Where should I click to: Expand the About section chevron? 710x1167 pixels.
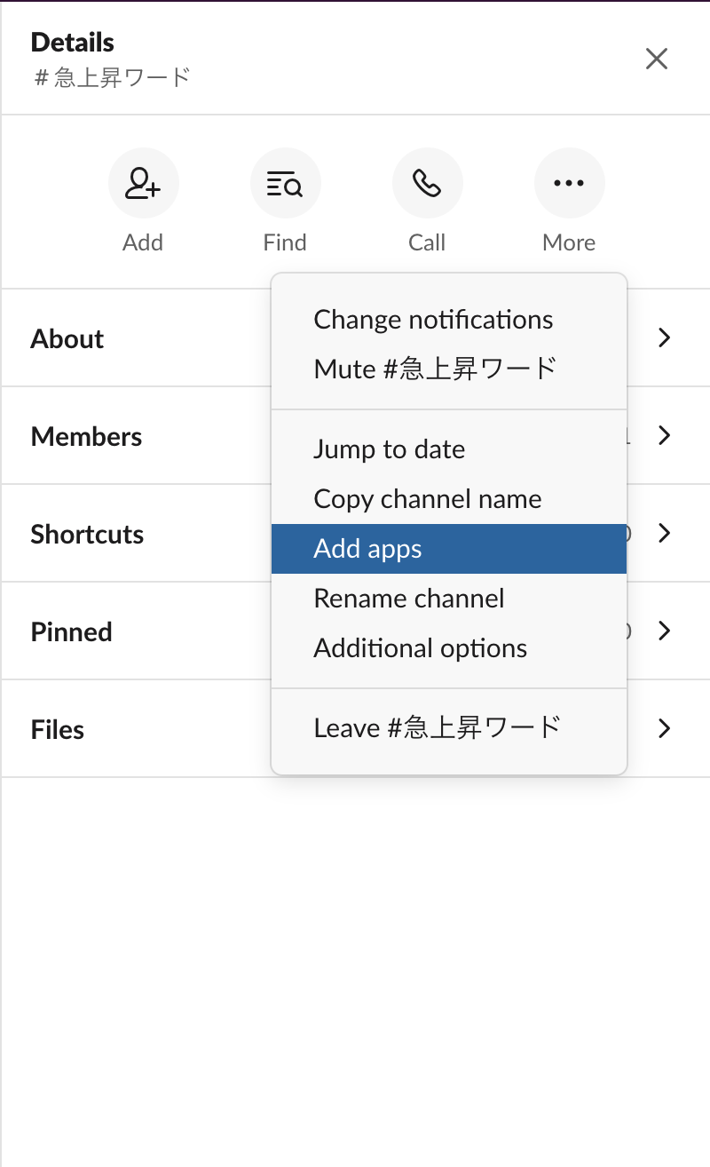click(664, 337)
